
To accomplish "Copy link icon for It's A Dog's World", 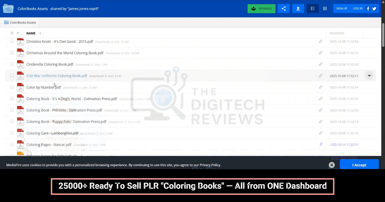I will tap(321, 98).
